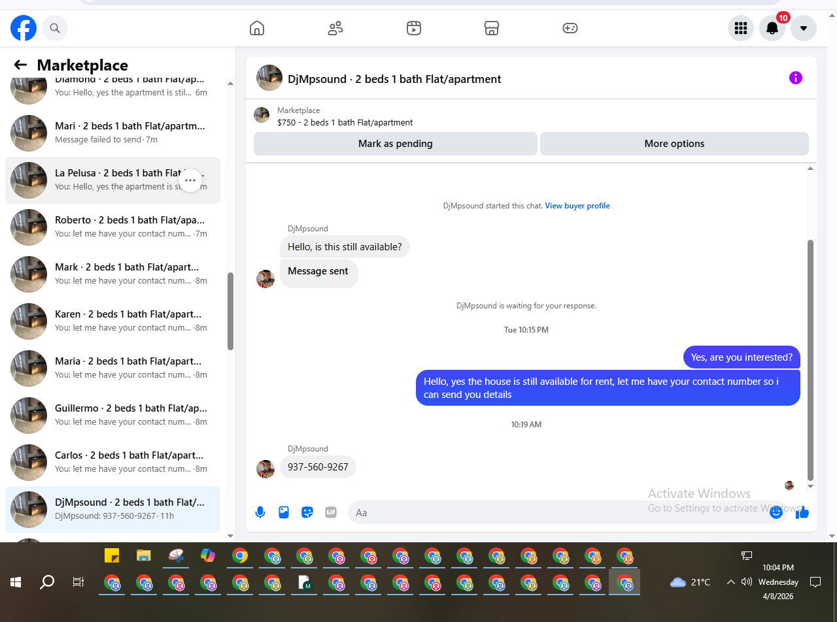
Task: Expand the account dropdown arrow
Action: [804, 28]
